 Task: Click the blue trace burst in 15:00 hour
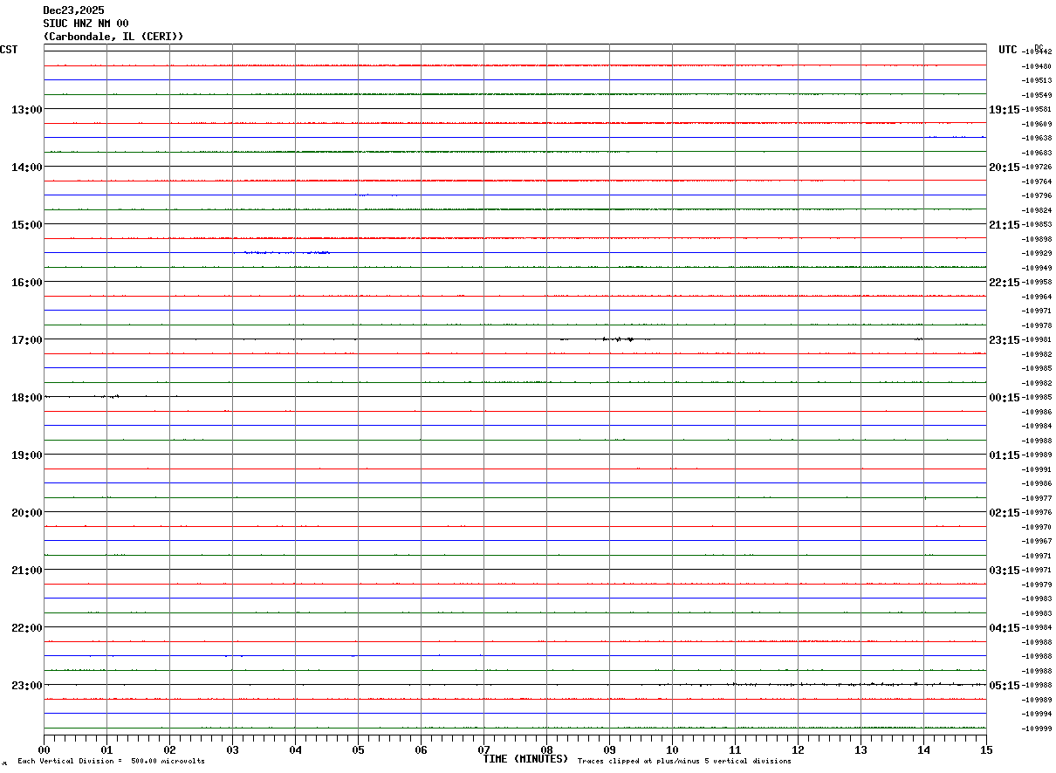pos(282,252)
